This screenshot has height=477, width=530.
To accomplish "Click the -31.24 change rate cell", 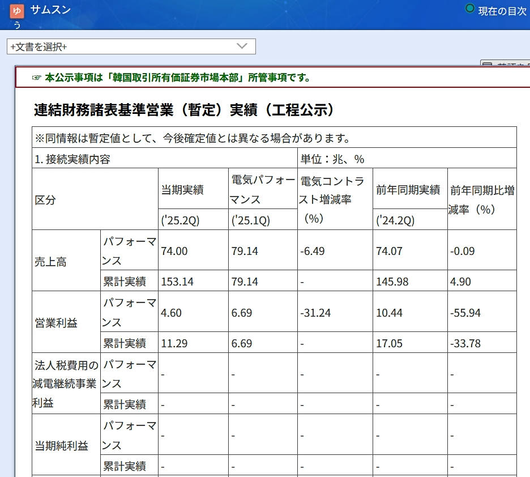I will 315,313.
